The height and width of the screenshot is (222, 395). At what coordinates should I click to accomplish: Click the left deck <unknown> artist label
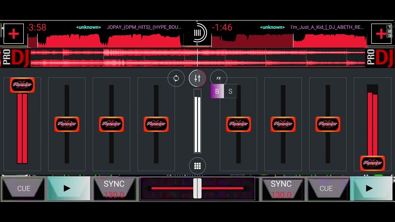[89, 27]
